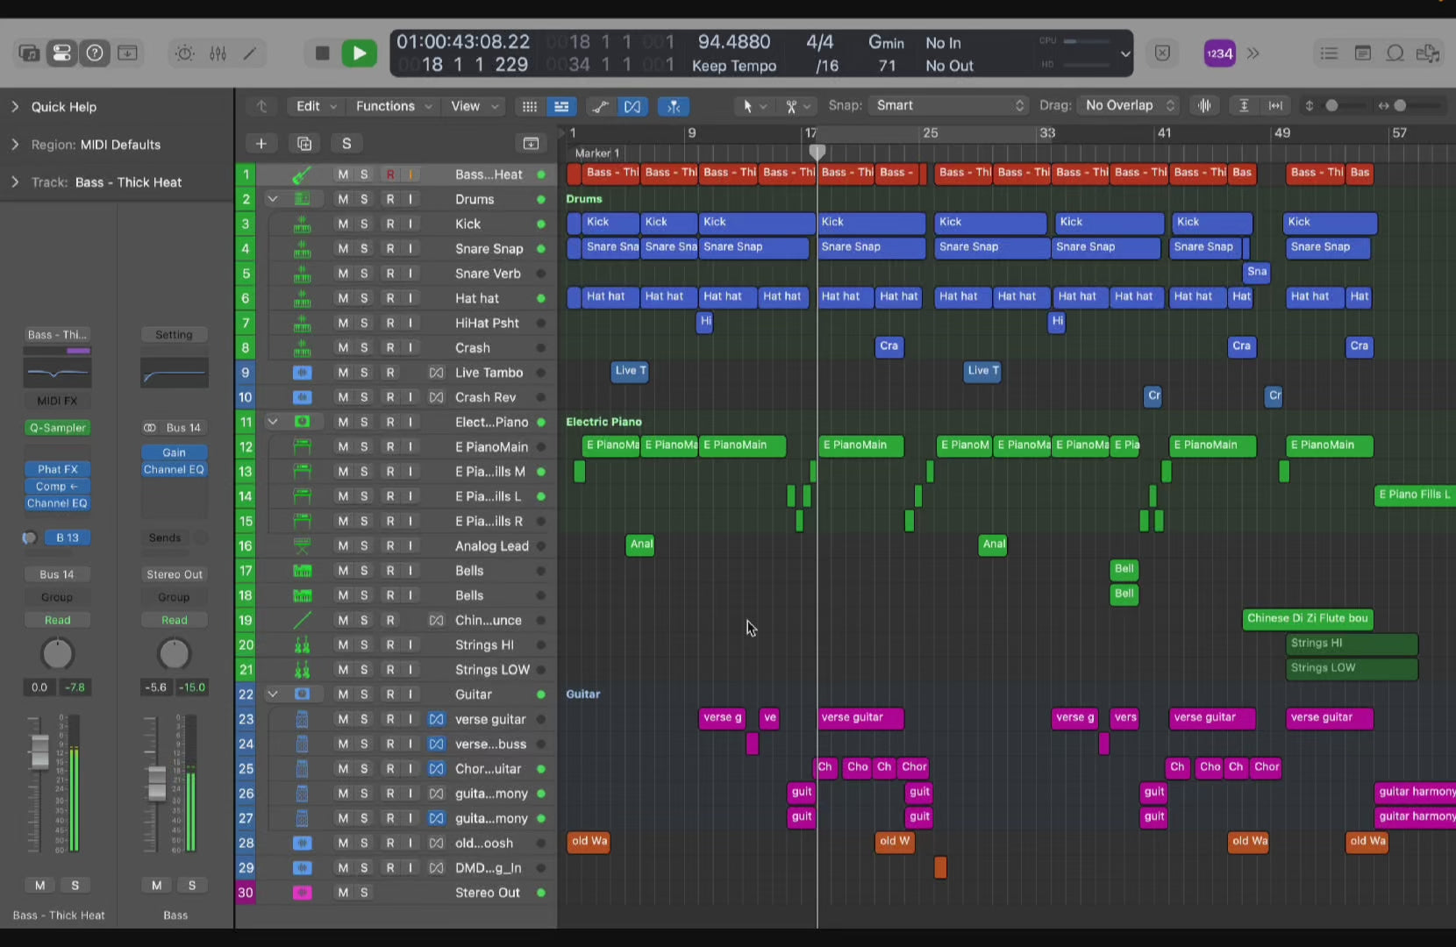Collapse the Drums track stack

(273, 199)
